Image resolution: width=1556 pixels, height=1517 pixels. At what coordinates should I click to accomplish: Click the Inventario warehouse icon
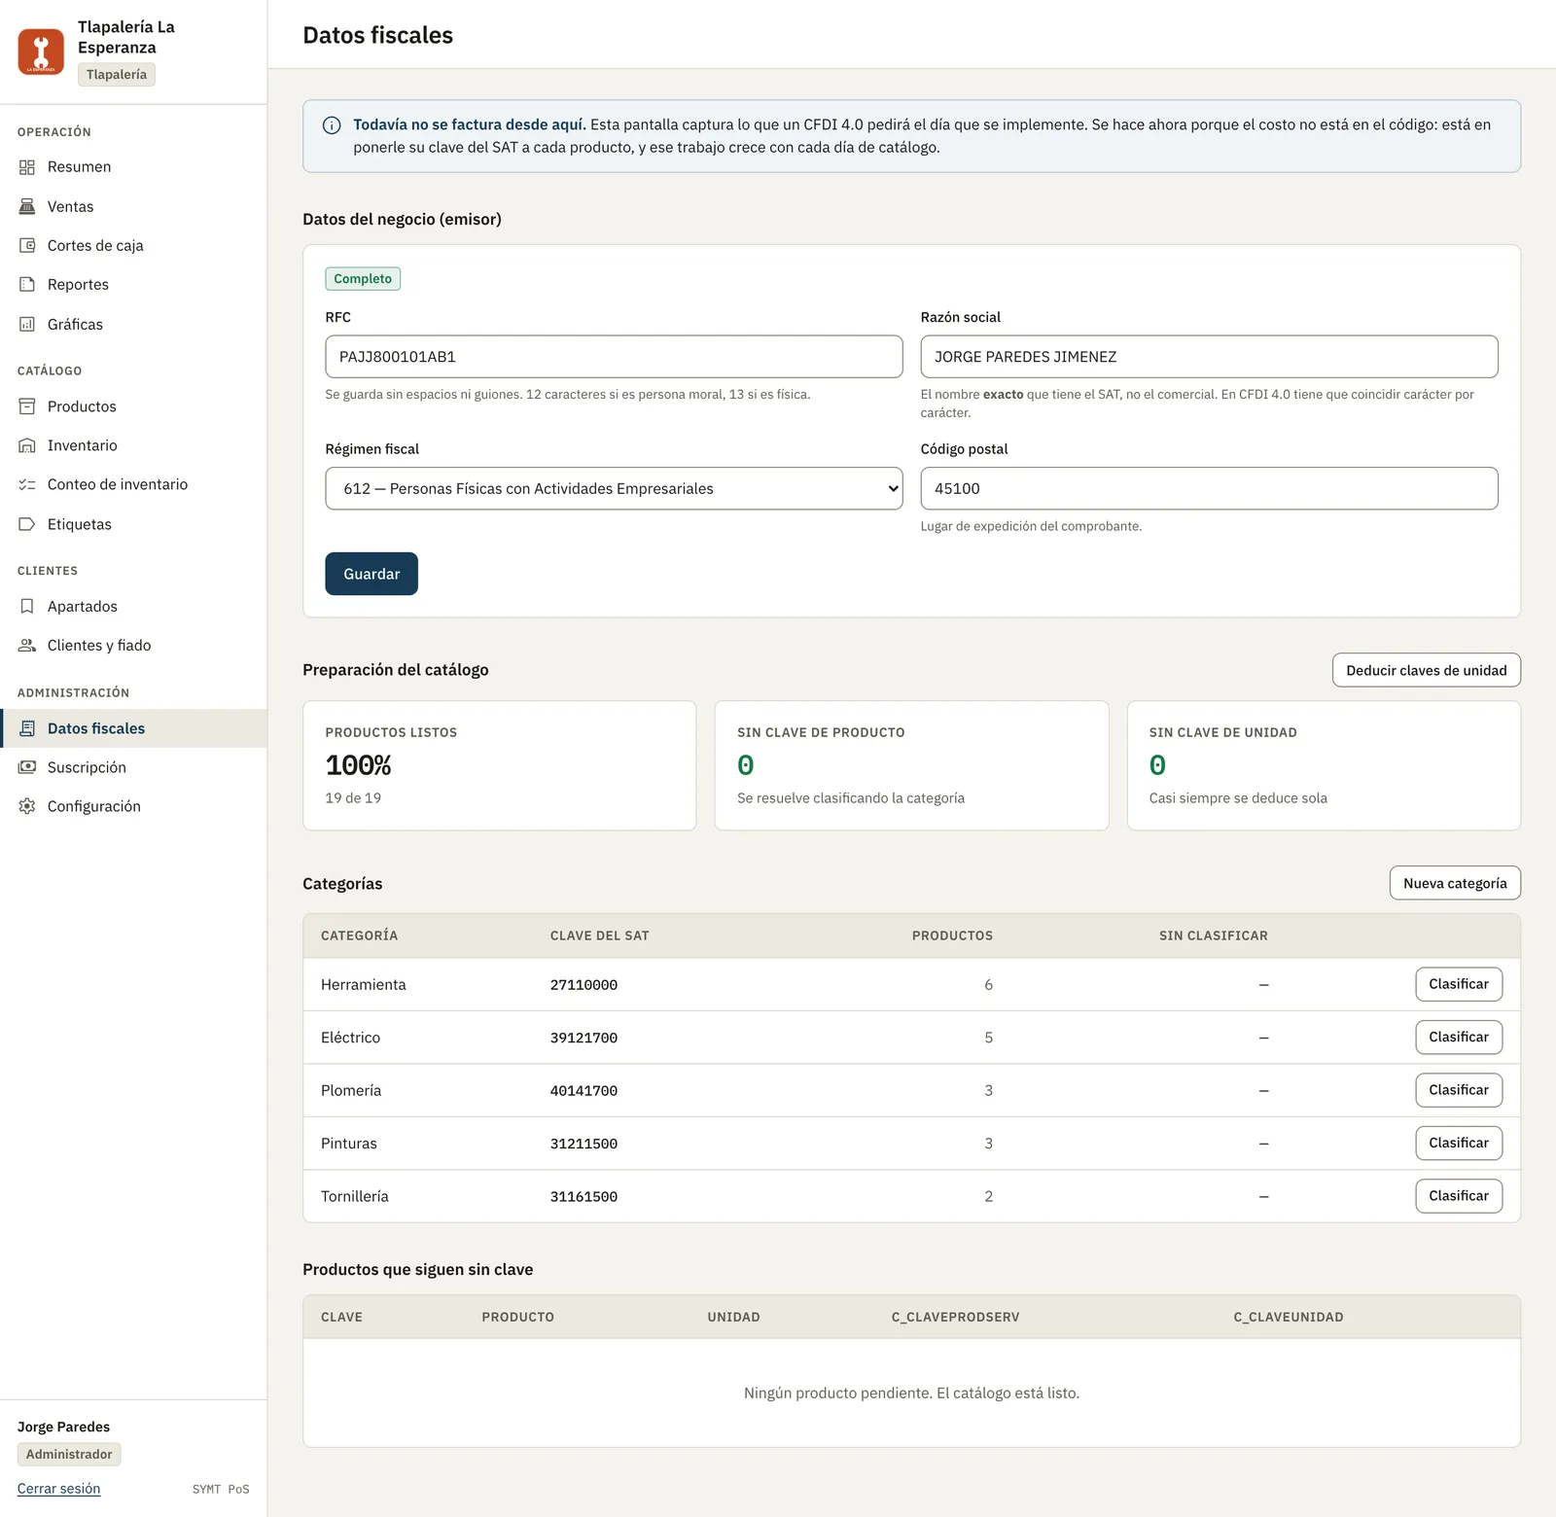coord(27,445)
